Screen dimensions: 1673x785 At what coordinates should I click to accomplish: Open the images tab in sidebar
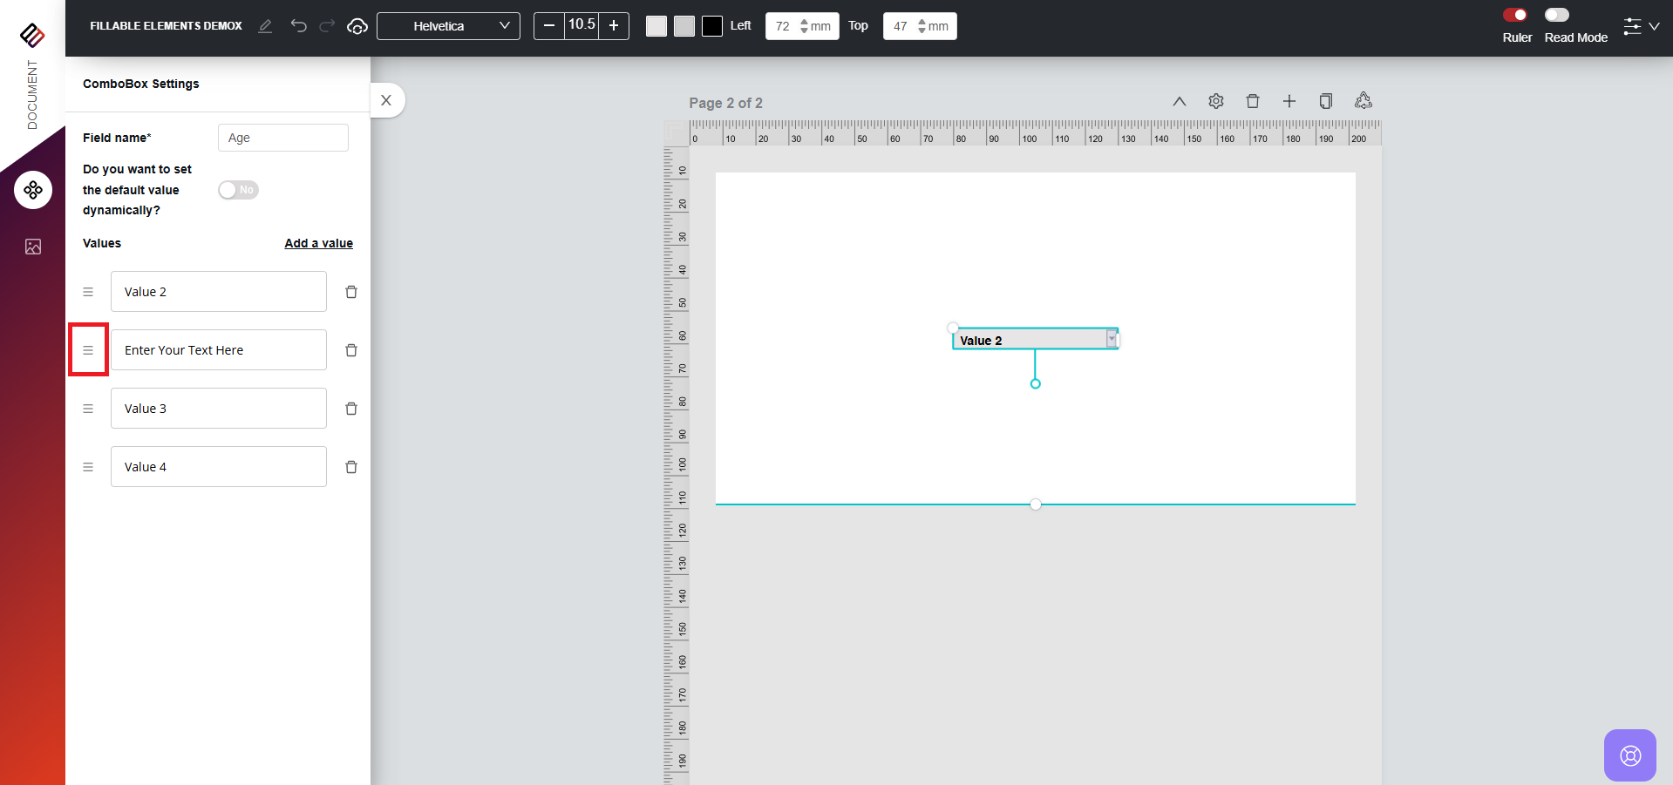coord(33,247)
